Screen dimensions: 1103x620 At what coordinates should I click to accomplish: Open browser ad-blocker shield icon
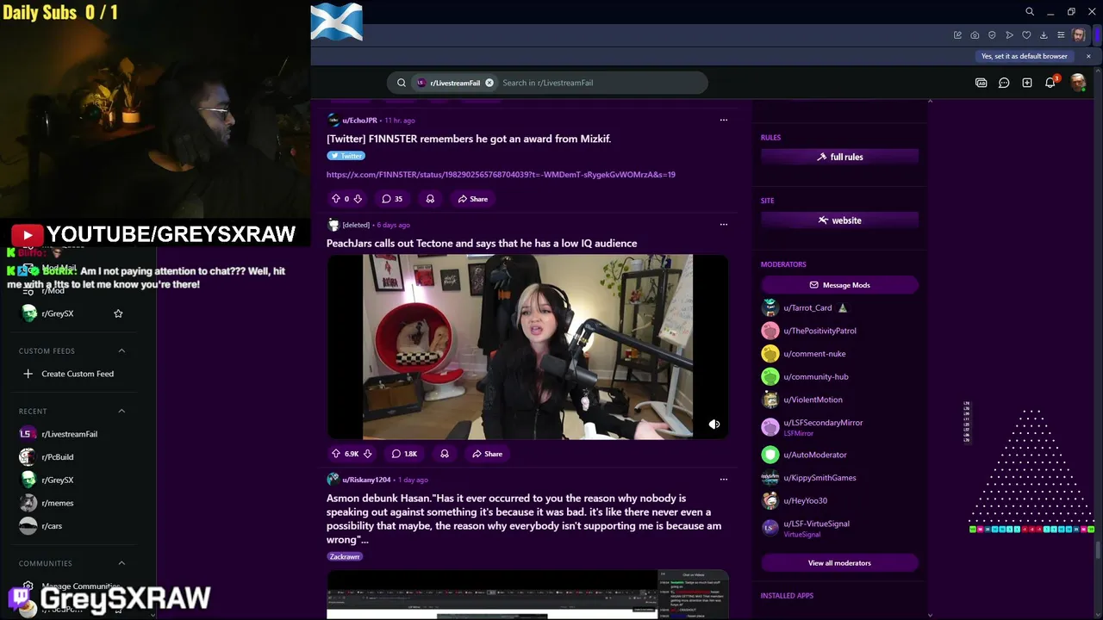[x=992, y=35]
